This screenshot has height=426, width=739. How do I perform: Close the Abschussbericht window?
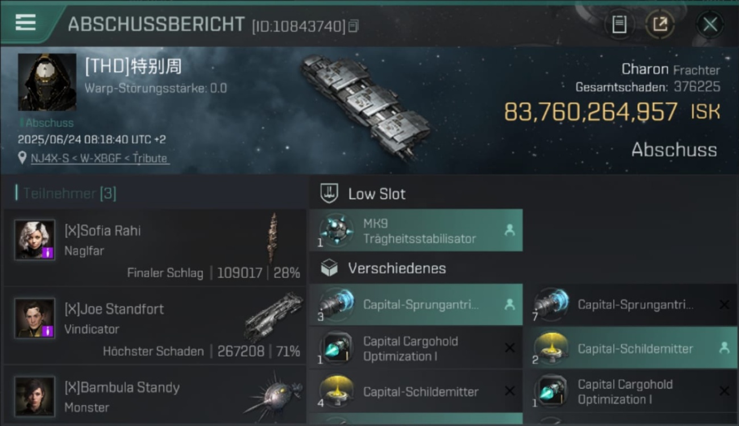(x=710, y=24)
